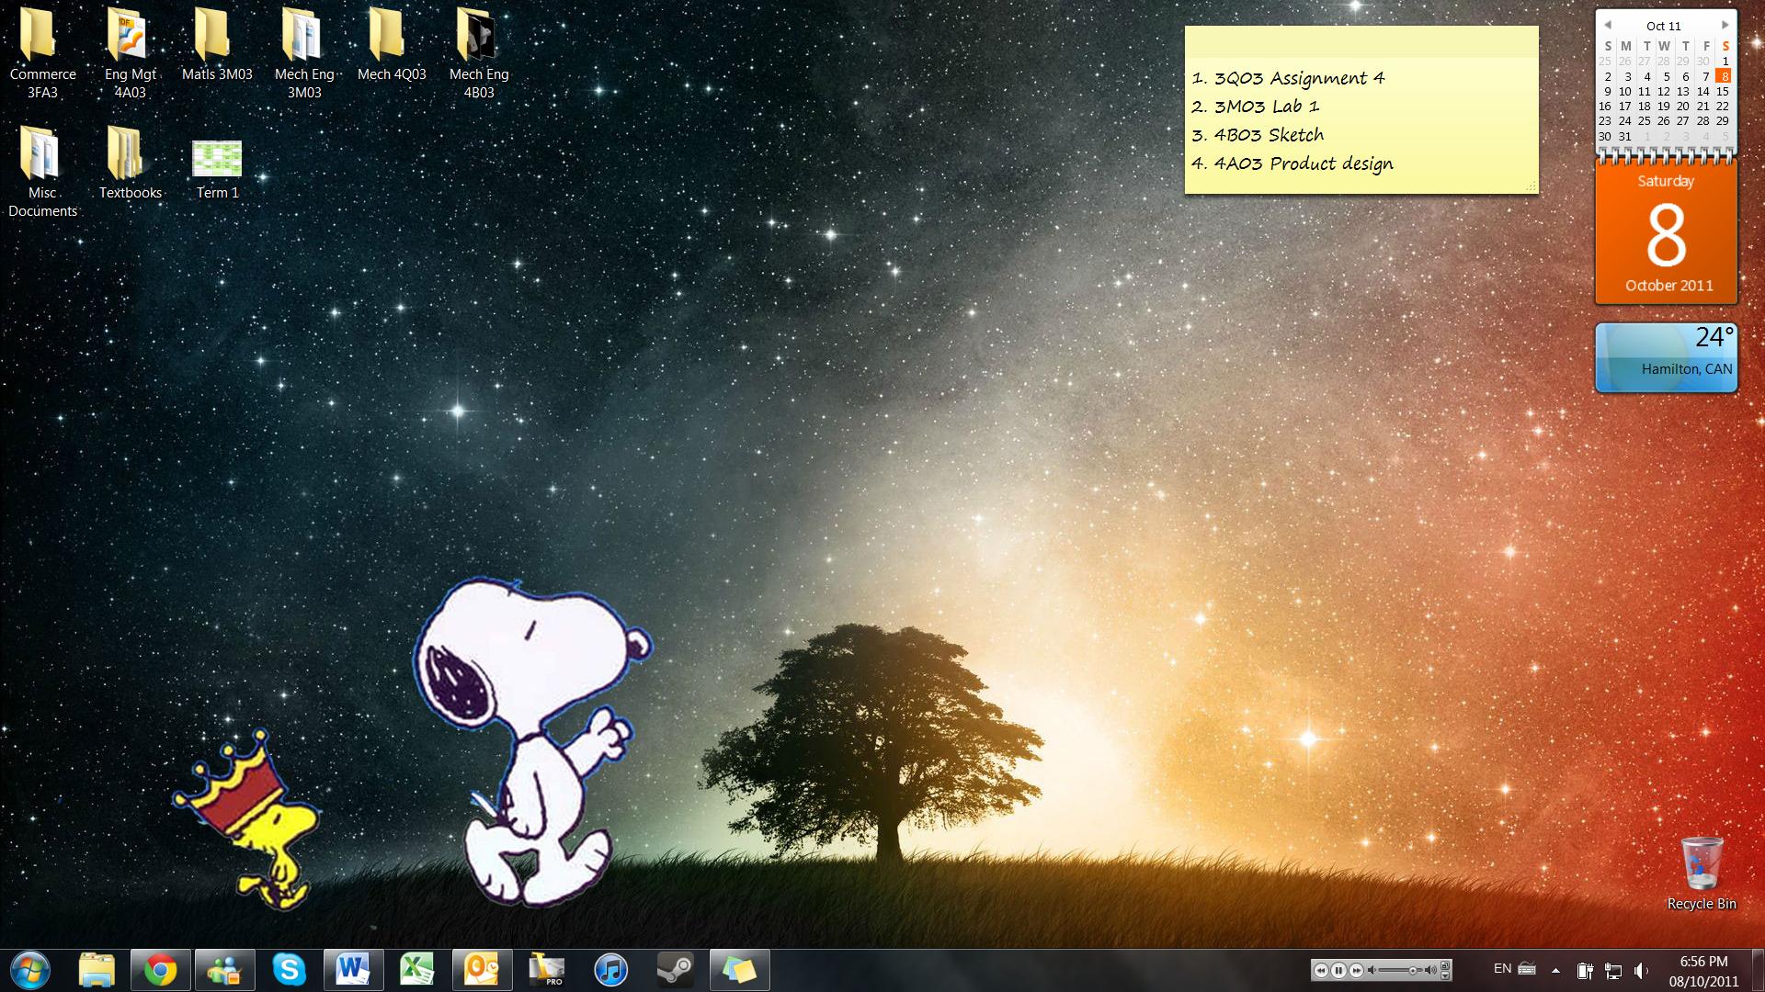Click the battery power tray icon
Screen dimensions: 1765x992
[x=1585, y=970]
